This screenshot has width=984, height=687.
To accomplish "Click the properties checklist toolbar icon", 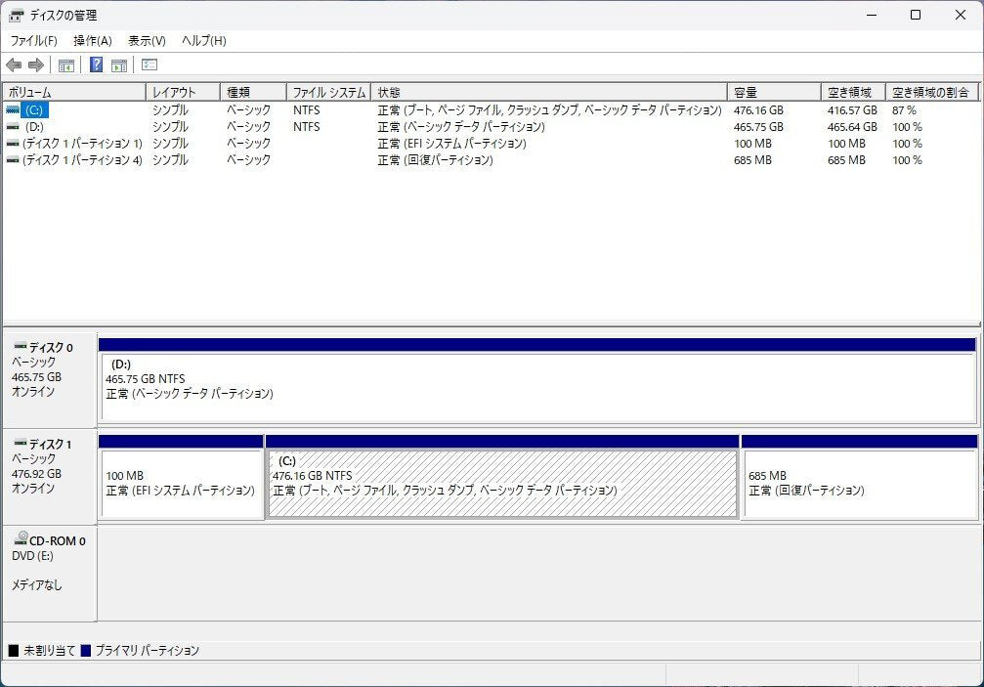I will (x=149, y=64).
